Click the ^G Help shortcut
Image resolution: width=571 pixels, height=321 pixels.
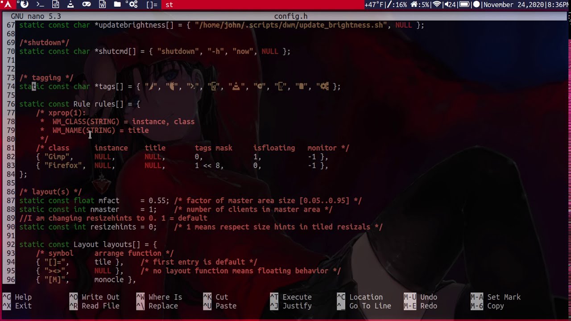(17, 297)
